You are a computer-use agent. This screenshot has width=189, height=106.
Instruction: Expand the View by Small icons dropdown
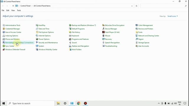172,16
